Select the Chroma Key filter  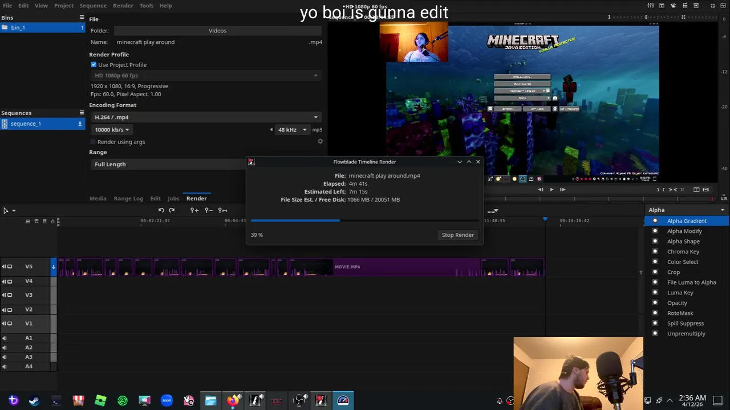683,252
